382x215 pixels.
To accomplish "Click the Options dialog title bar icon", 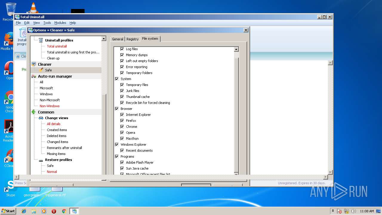I will point(30,30).
